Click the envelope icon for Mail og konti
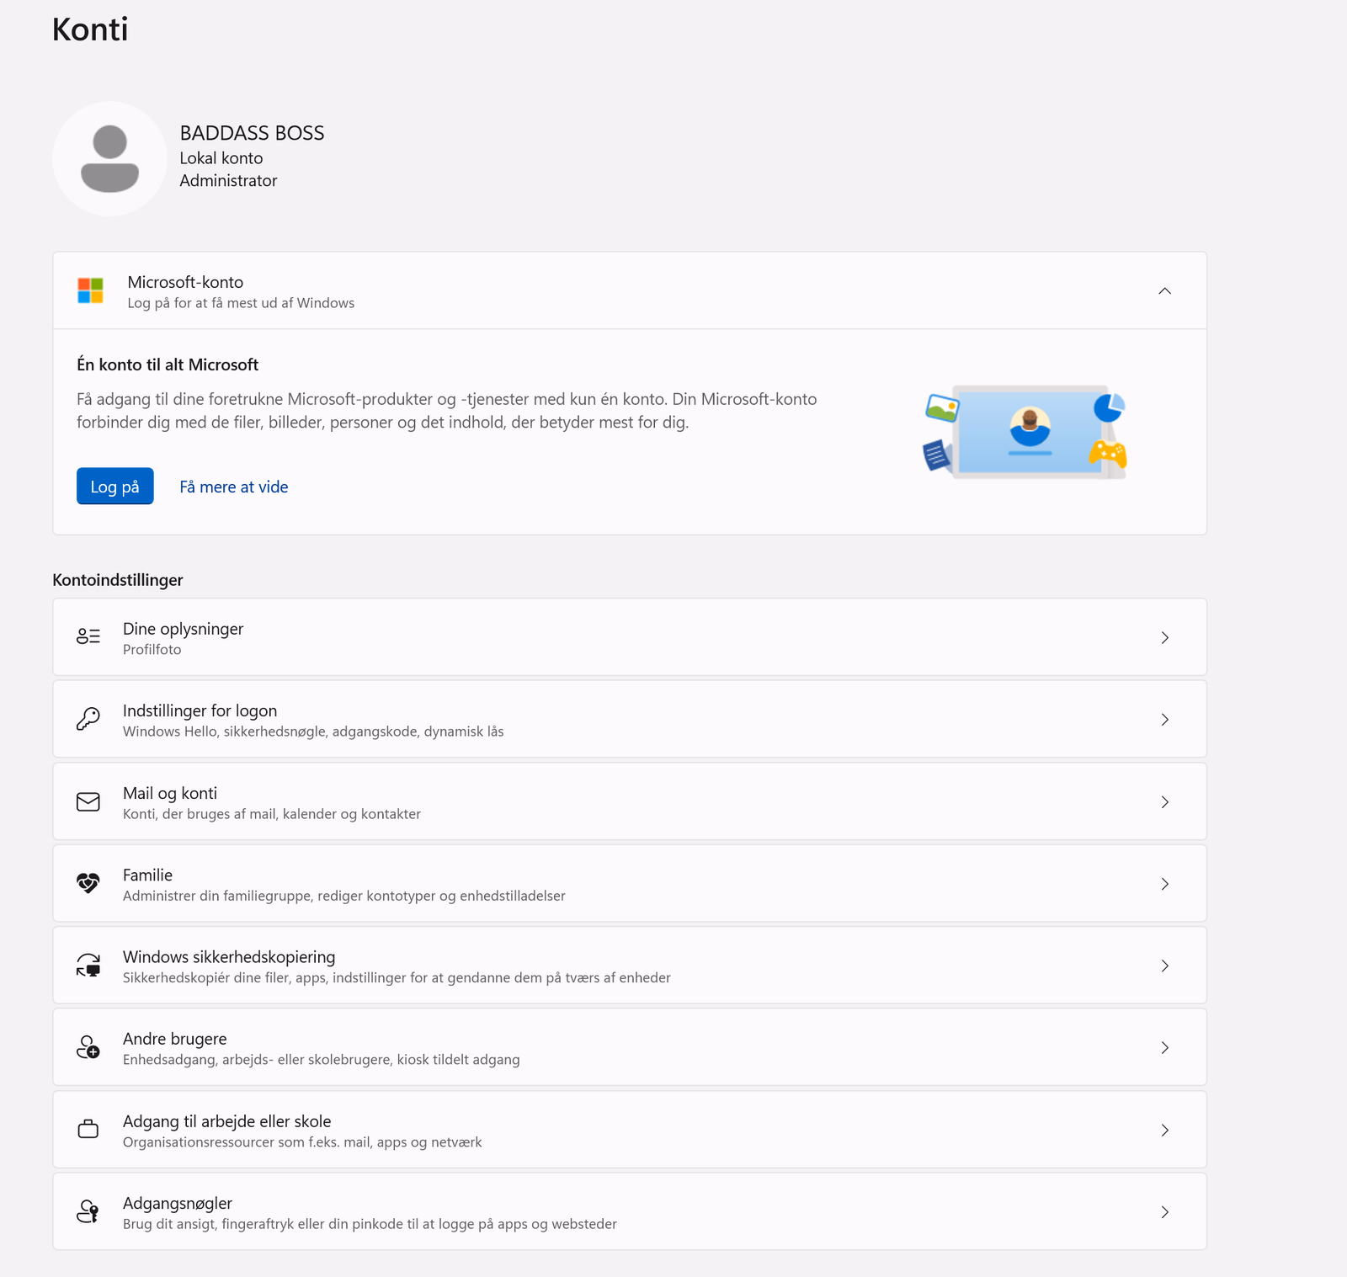This screenshot has height=1277, width=1347. tap(88, 802)
